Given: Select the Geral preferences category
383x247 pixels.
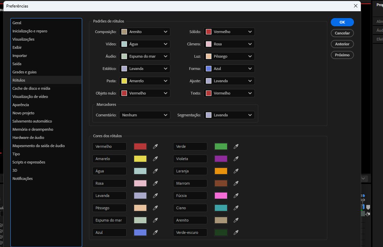Looking at the screenshot, I should click(46, 23).
